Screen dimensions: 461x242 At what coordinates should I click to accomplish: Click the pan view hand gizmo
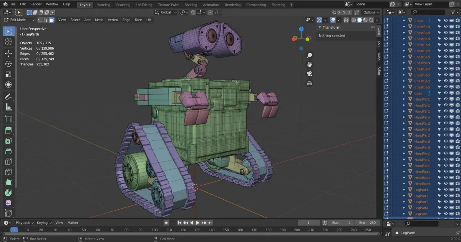tap(310, 65)
